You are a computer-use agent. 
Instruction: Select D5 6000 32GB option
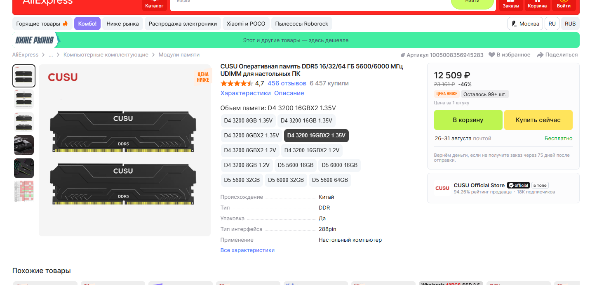pos(286,180)
